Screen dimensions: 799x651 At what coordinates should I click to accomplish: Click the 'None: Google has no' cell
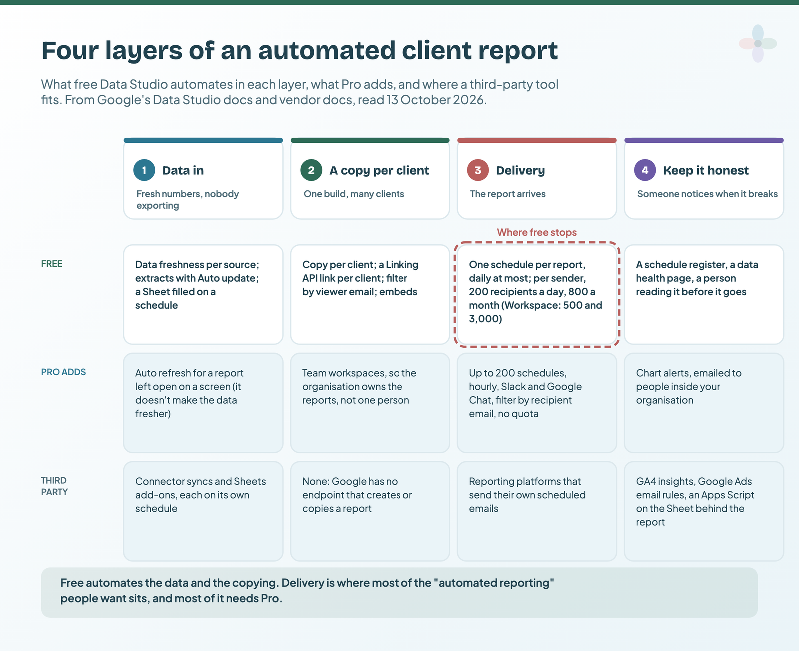(x=370, y=511)
